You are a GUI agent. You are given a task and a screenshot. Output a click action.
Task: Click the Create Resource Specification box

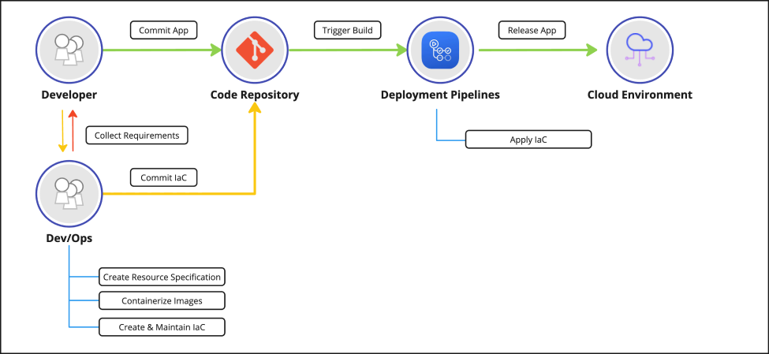162,278
